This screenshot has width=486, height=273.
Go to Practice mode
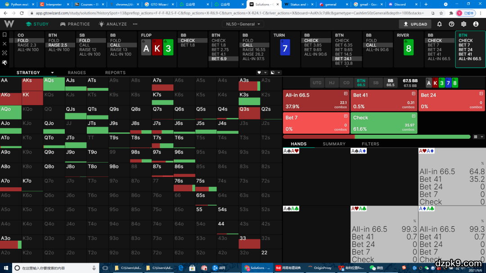pyautogui.click(x=75, y=24)
